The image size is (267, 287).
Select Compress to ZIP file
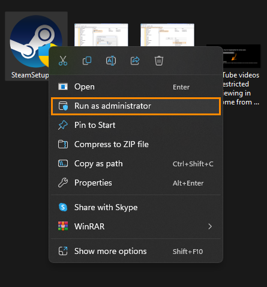[x=136, y=145]
